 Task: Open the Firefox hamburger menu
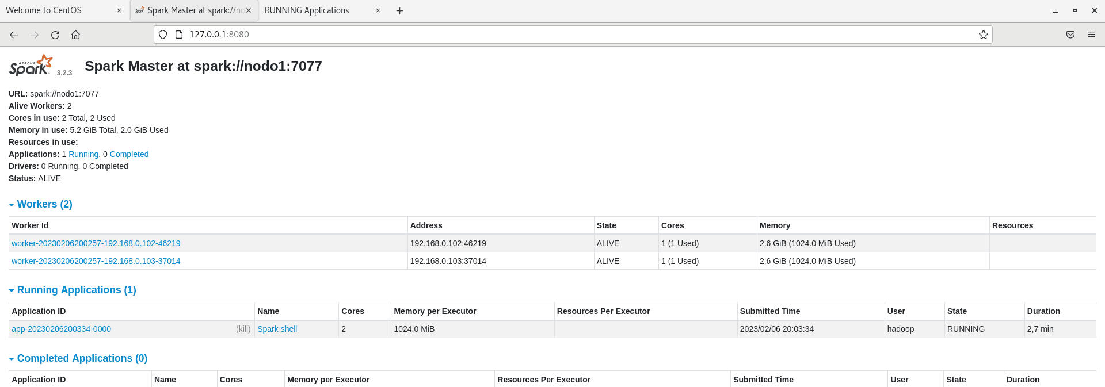click(x=1091, y=35)
